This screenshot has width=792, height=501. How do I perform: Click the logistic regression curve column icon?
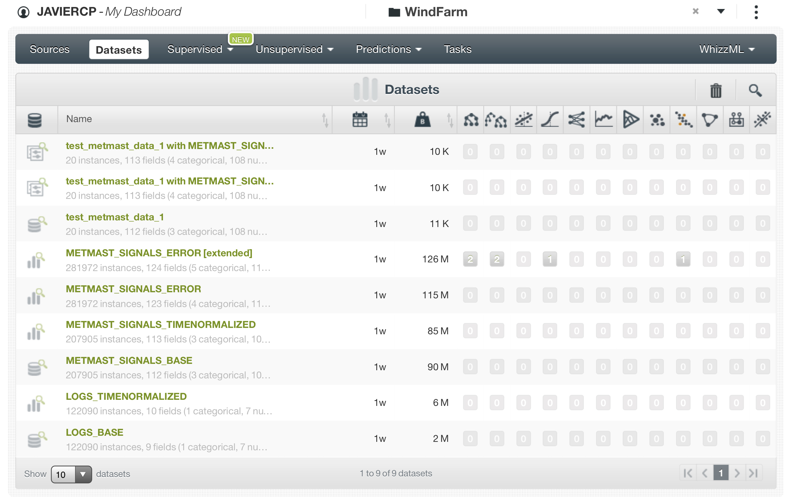(550, 120)
